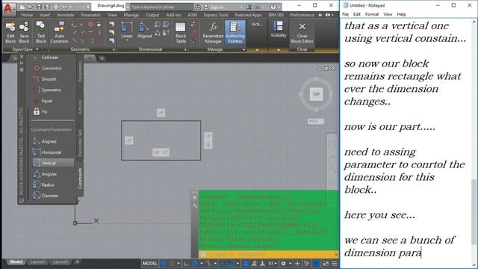Switch to the Layout1 tab
The image size is (478, 269).
coord(37,262)
